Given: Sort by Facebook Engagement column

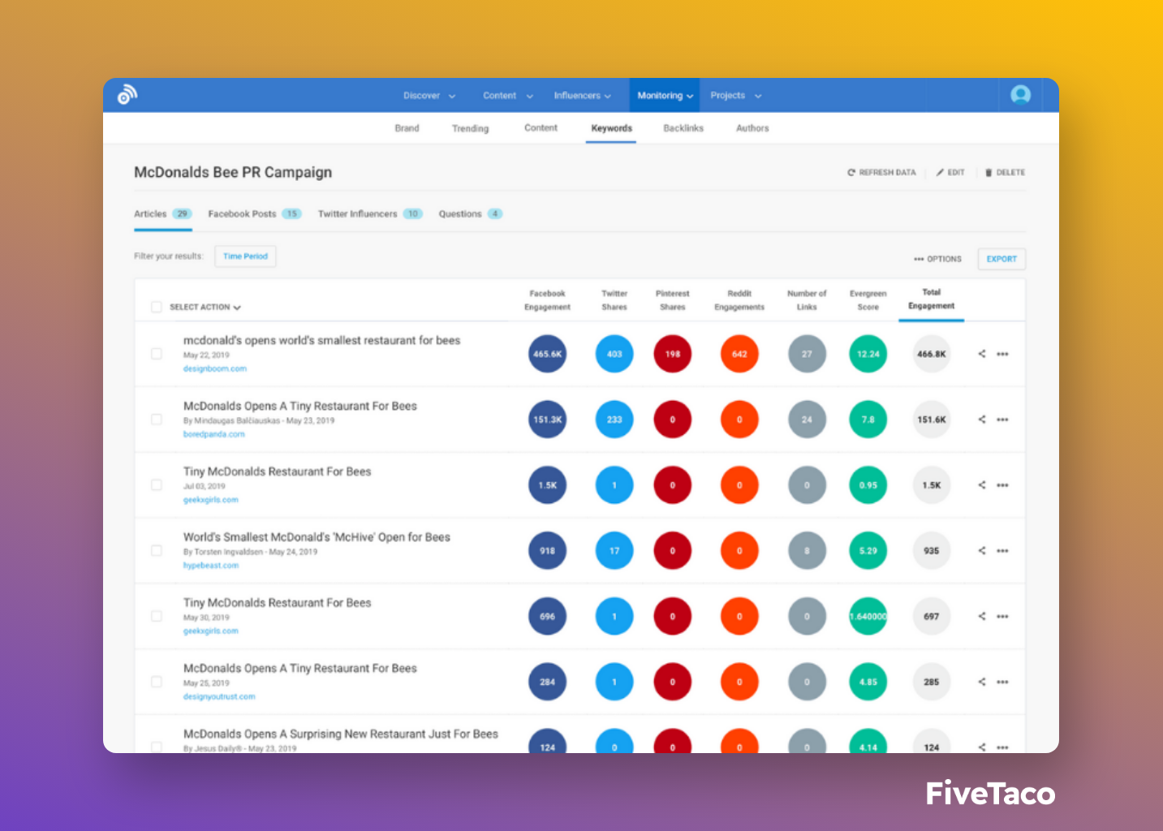Looking at the screenshot, I should 548,300.
